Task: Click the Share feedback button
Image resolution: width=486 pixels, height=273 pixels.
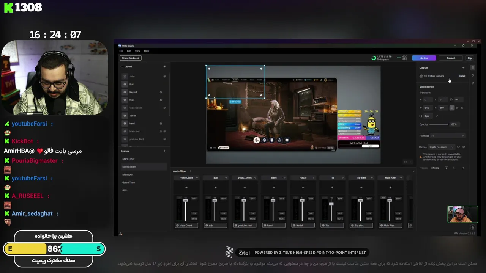Action: [x=131, y=58]
